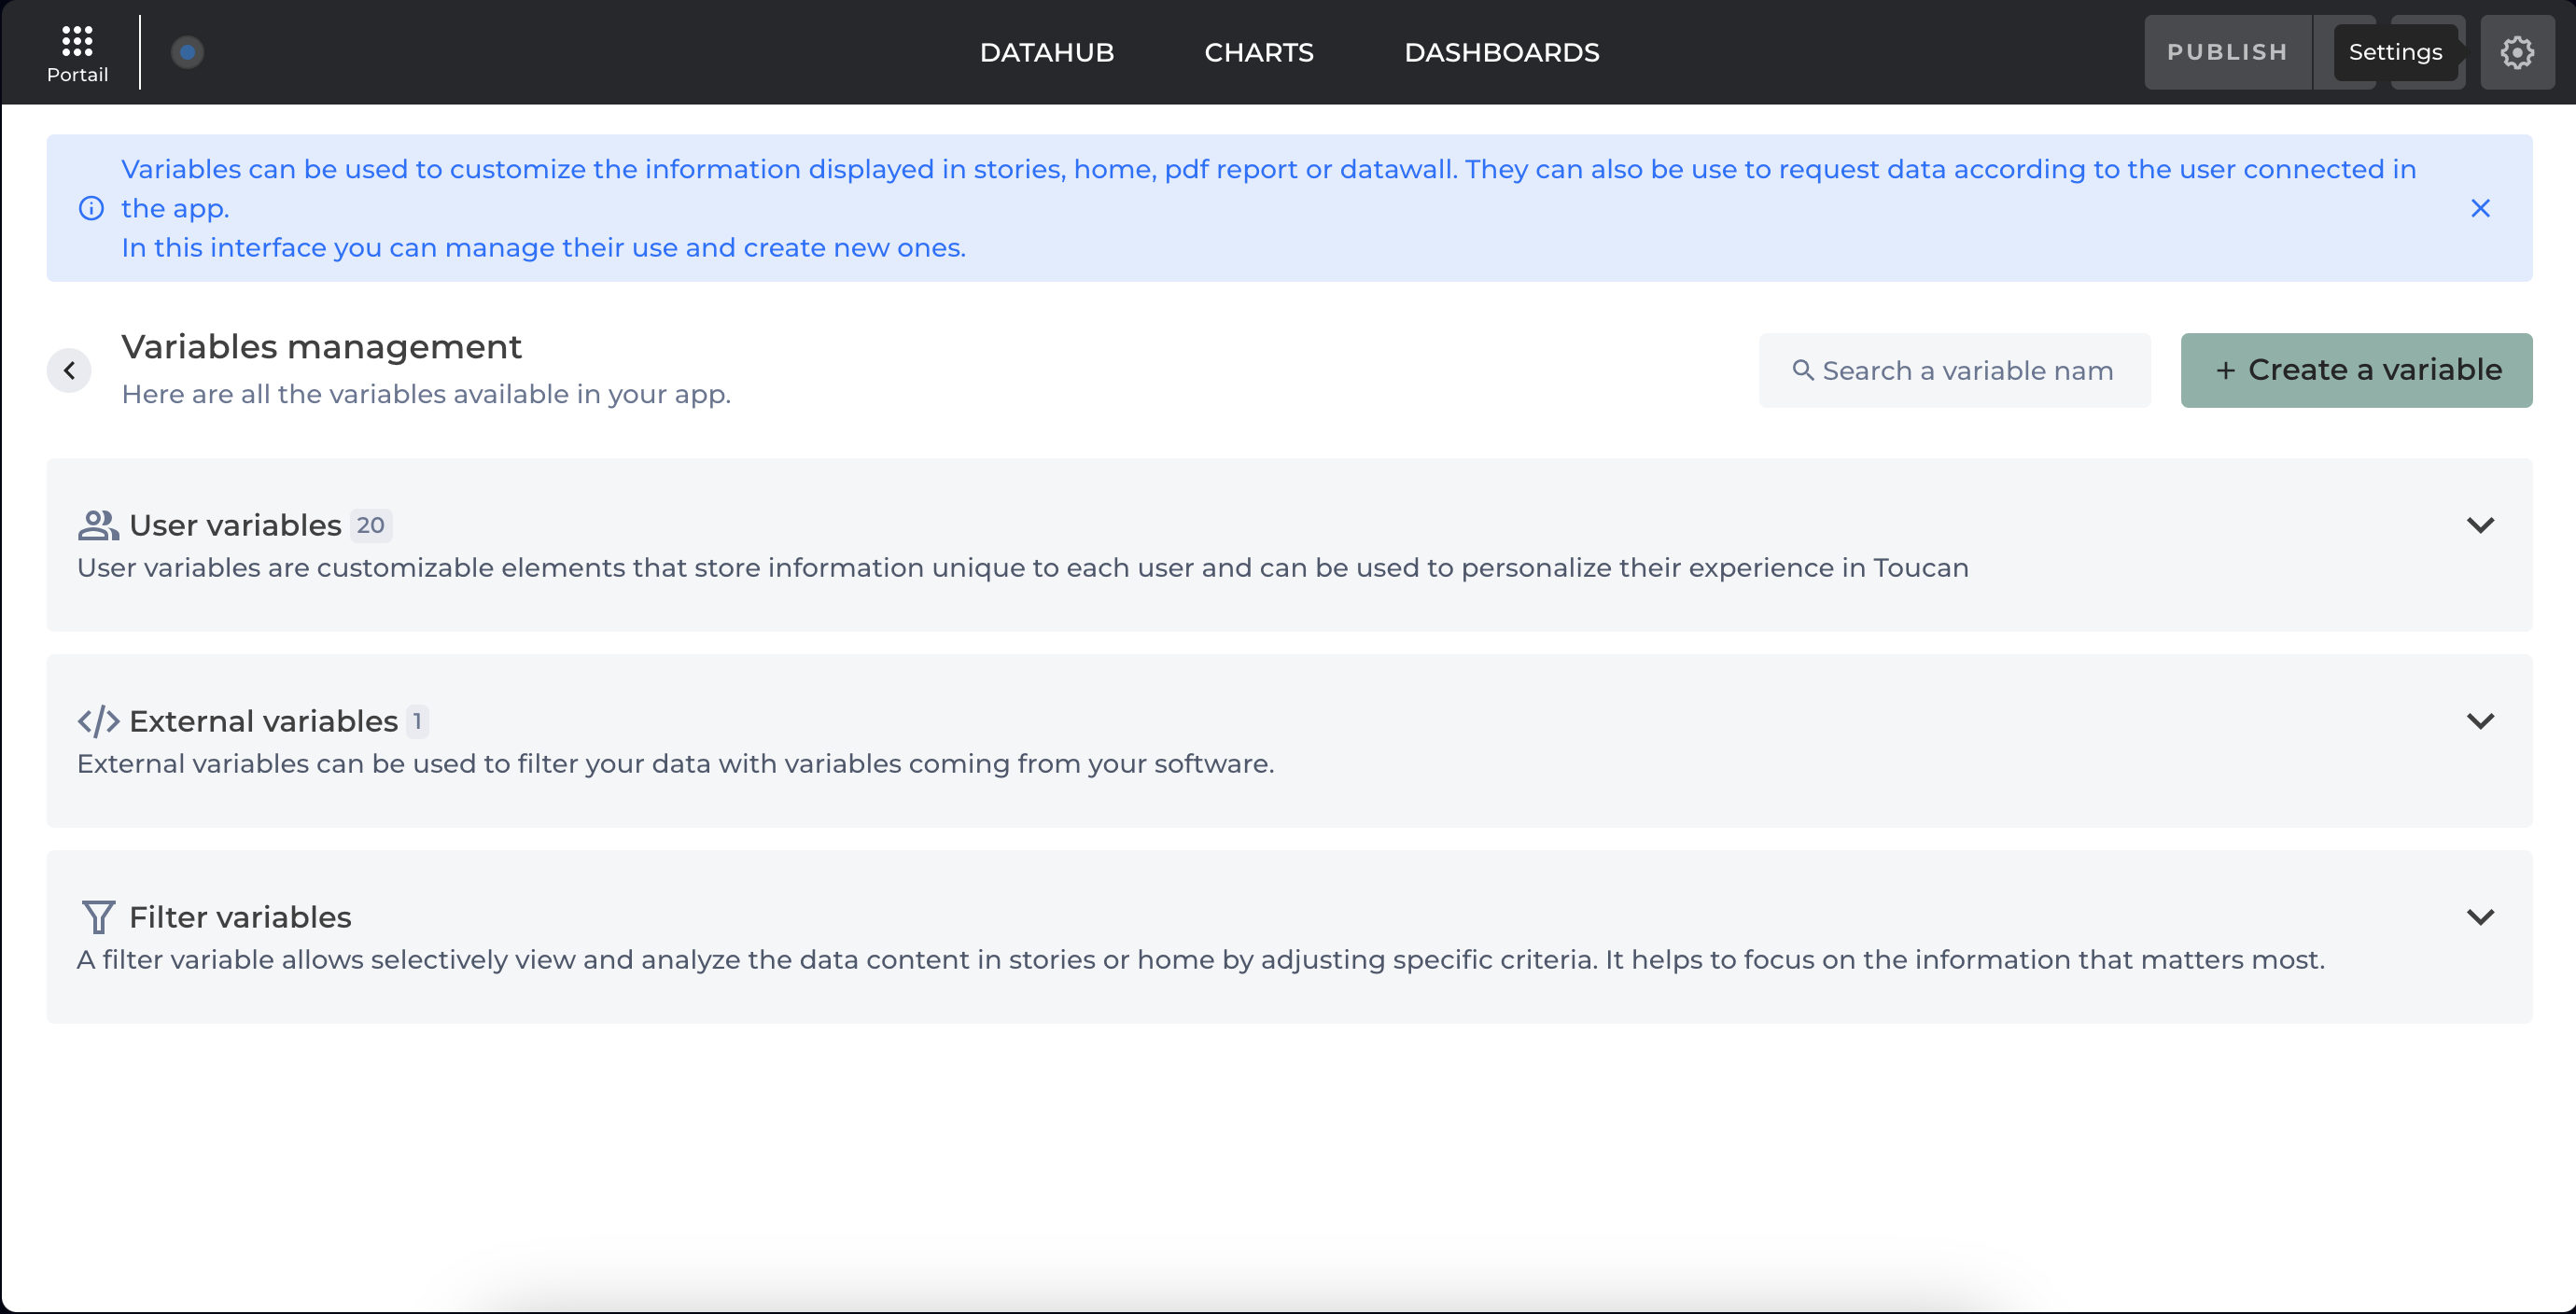
Task: Expand the Filter variables section
Action: coord(2480,917)
